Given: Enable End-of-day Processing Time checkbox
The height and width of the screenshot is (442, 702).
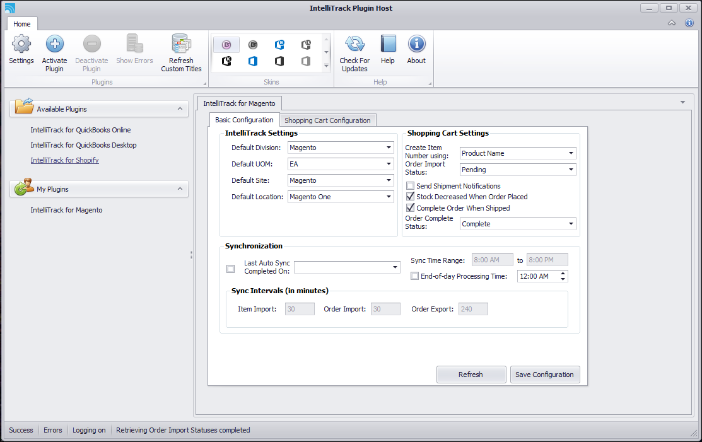Looking at the screenshot, I should click(x=414, y=276).
